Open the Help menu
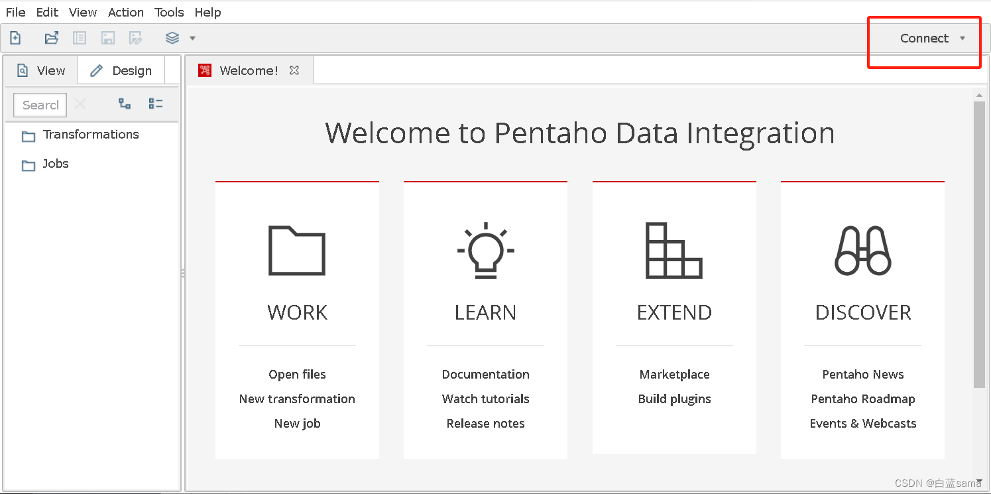Viewport: 991px width, 494px height. 208,12
